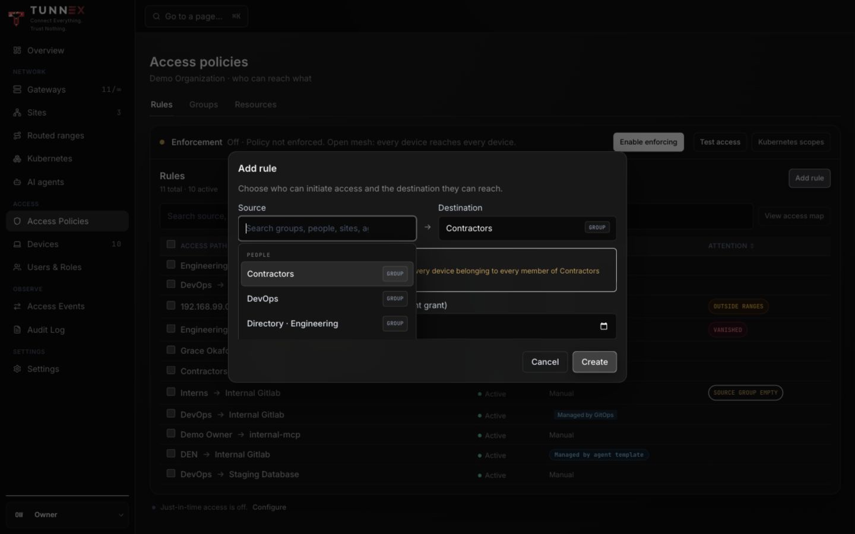Viewport: 855px width, 534px height.
Task: Open Kubernetes icon in sidebar
Action: point(17,159)
